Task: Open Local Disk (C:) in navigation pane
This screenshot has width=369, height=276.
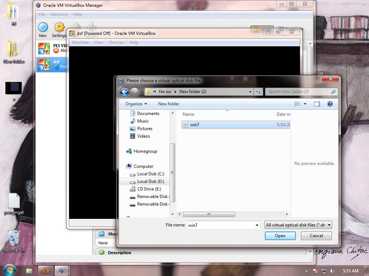Action: (x=147, y=174)
